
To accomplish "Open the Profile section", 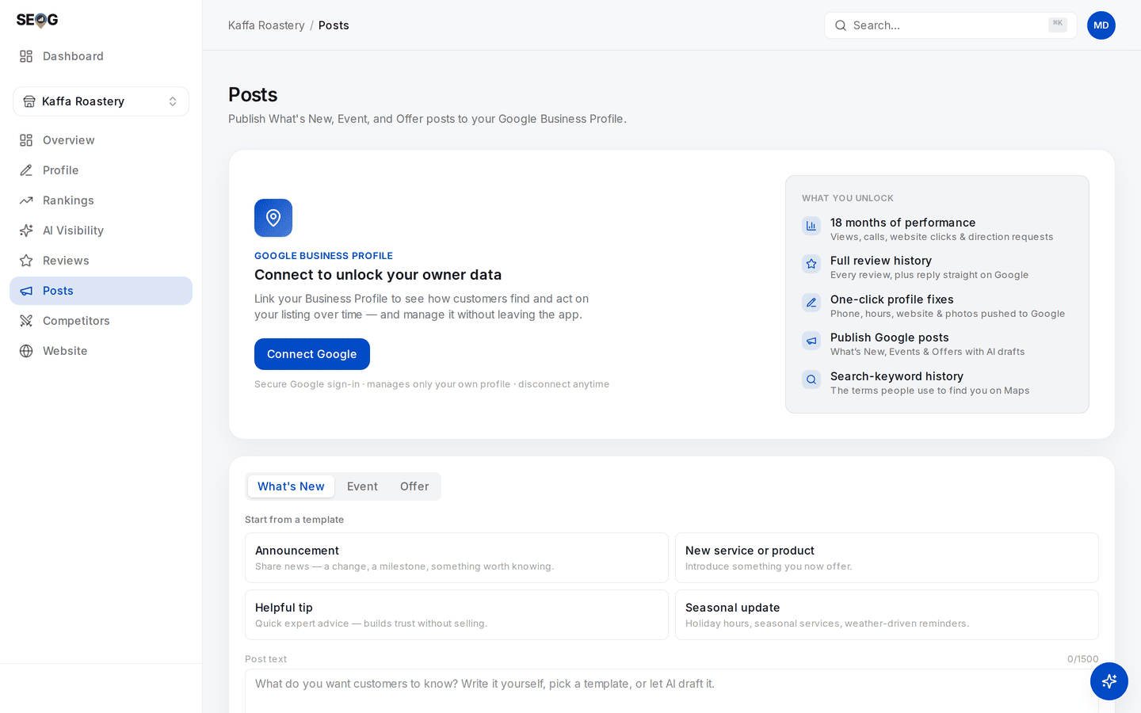I will 101,170.
